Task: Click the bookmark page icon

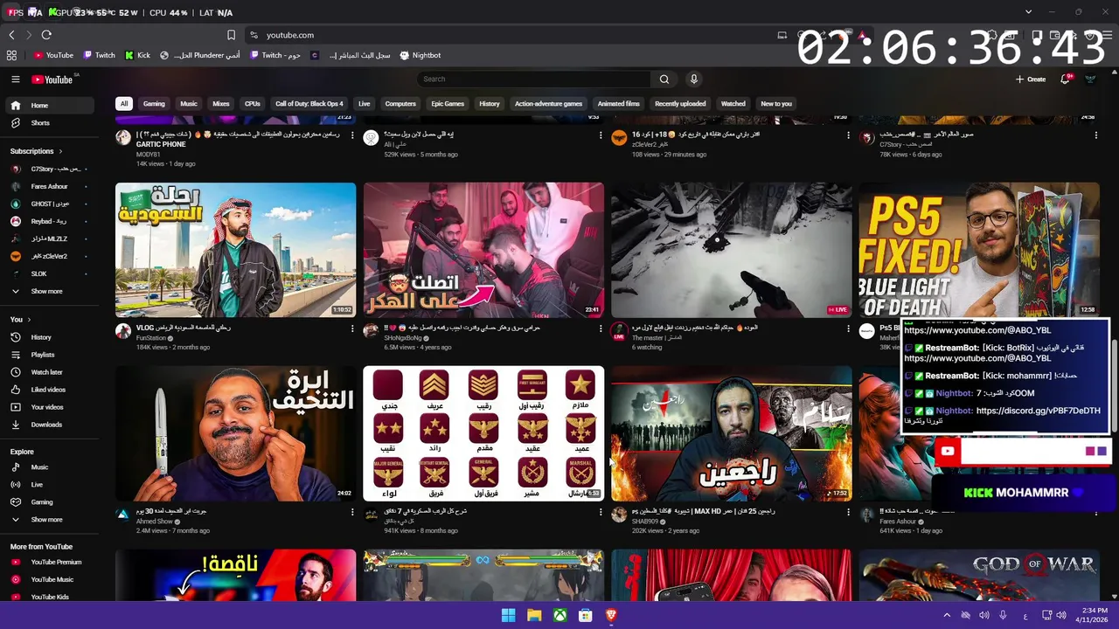Action: coord(231,35)
